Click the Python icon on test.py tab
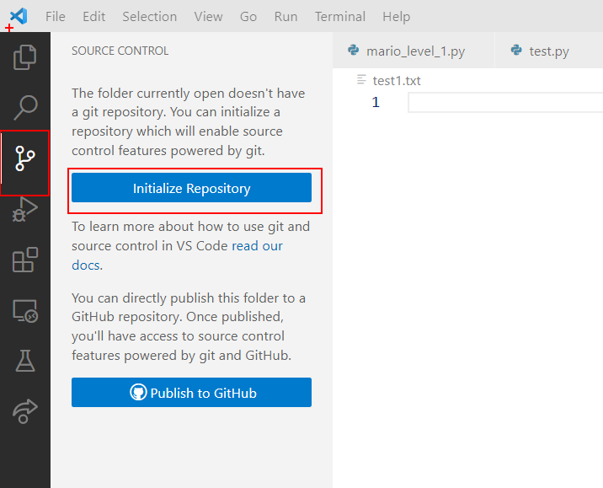Image resolution: width=603 pixels, height=488 pixels. [516, 50]
